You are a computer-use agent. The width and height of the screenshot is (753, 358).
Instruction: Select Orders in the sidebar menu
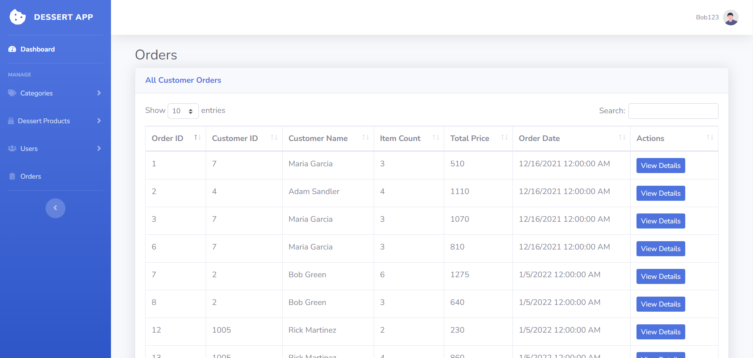tap(31, 176)
